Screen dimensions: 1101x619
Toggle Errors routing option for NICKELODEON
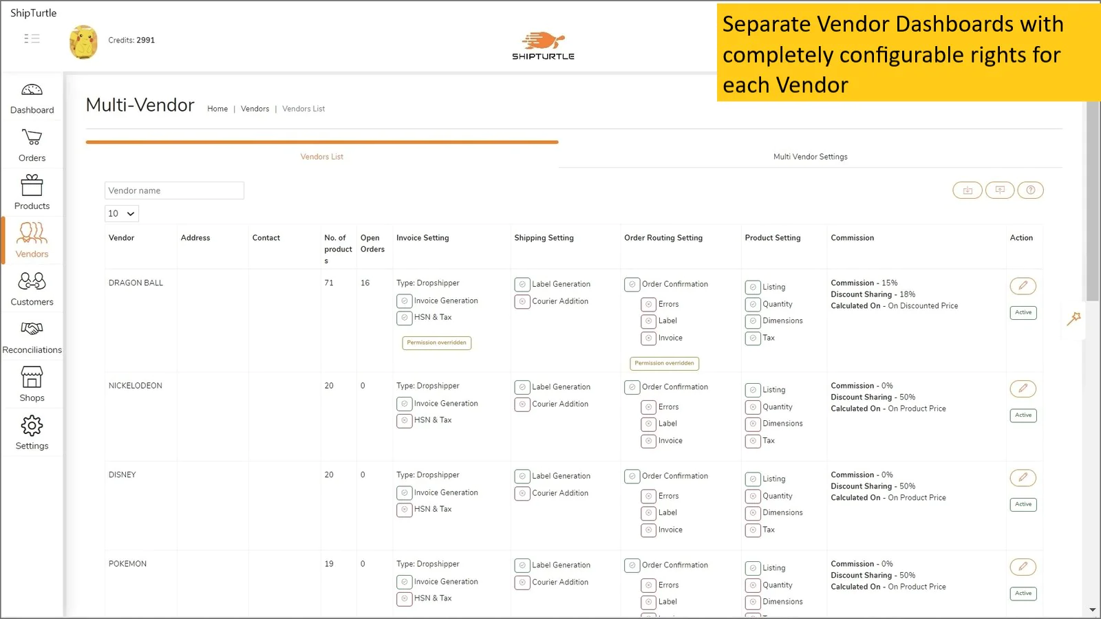click(648, 407)
